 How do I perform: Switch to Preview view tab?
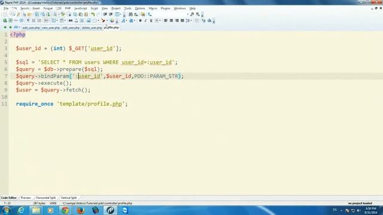coord(26,198)
